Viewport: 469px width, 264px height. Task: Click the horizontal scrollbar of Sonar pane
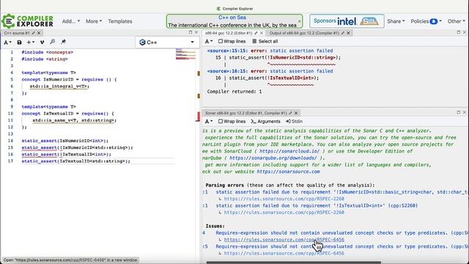pyautogui.click(x=293, y=263)
